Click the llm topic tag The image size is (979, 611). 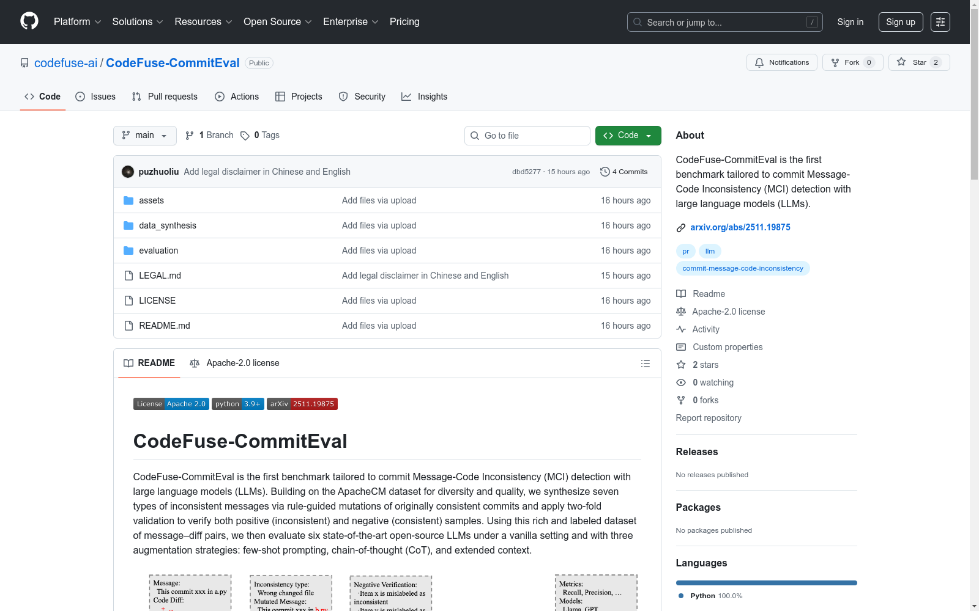[x=710, y=251]
